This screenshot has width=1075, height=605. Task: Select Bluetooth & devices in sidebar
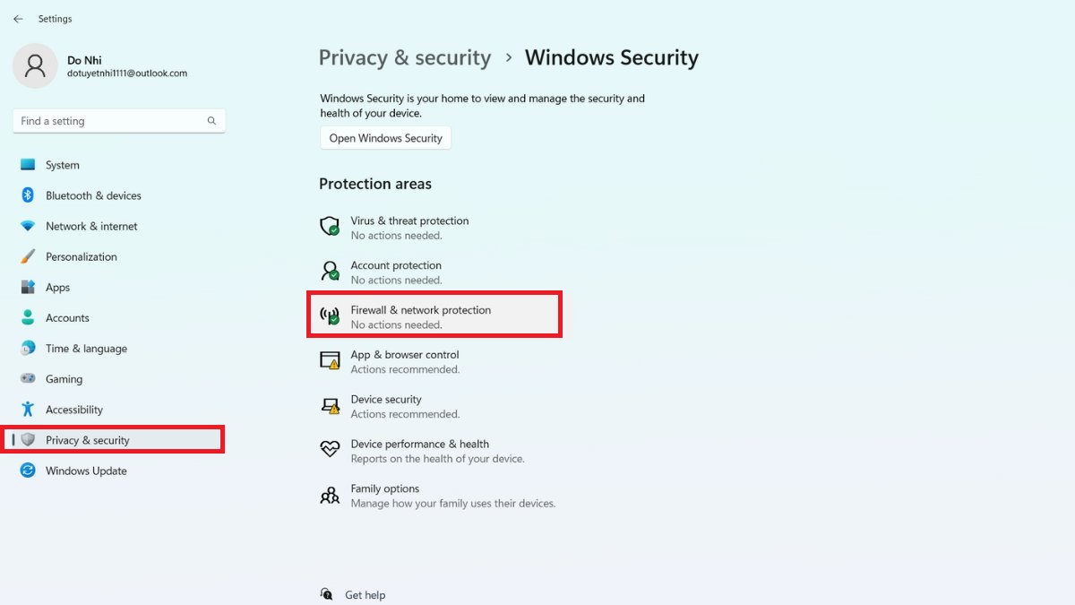[93, 195]
